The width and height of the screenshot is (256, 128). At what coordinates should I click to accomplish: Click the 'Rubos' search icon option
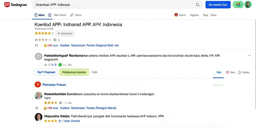pos(239,72)
